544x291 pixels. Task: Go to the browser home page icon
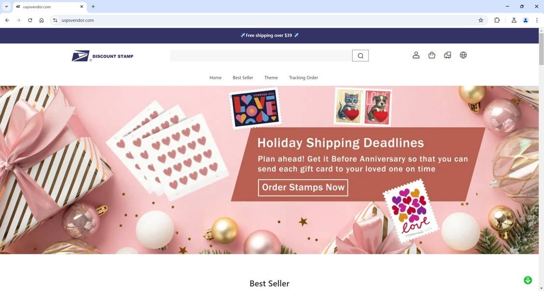pos(41,20)
